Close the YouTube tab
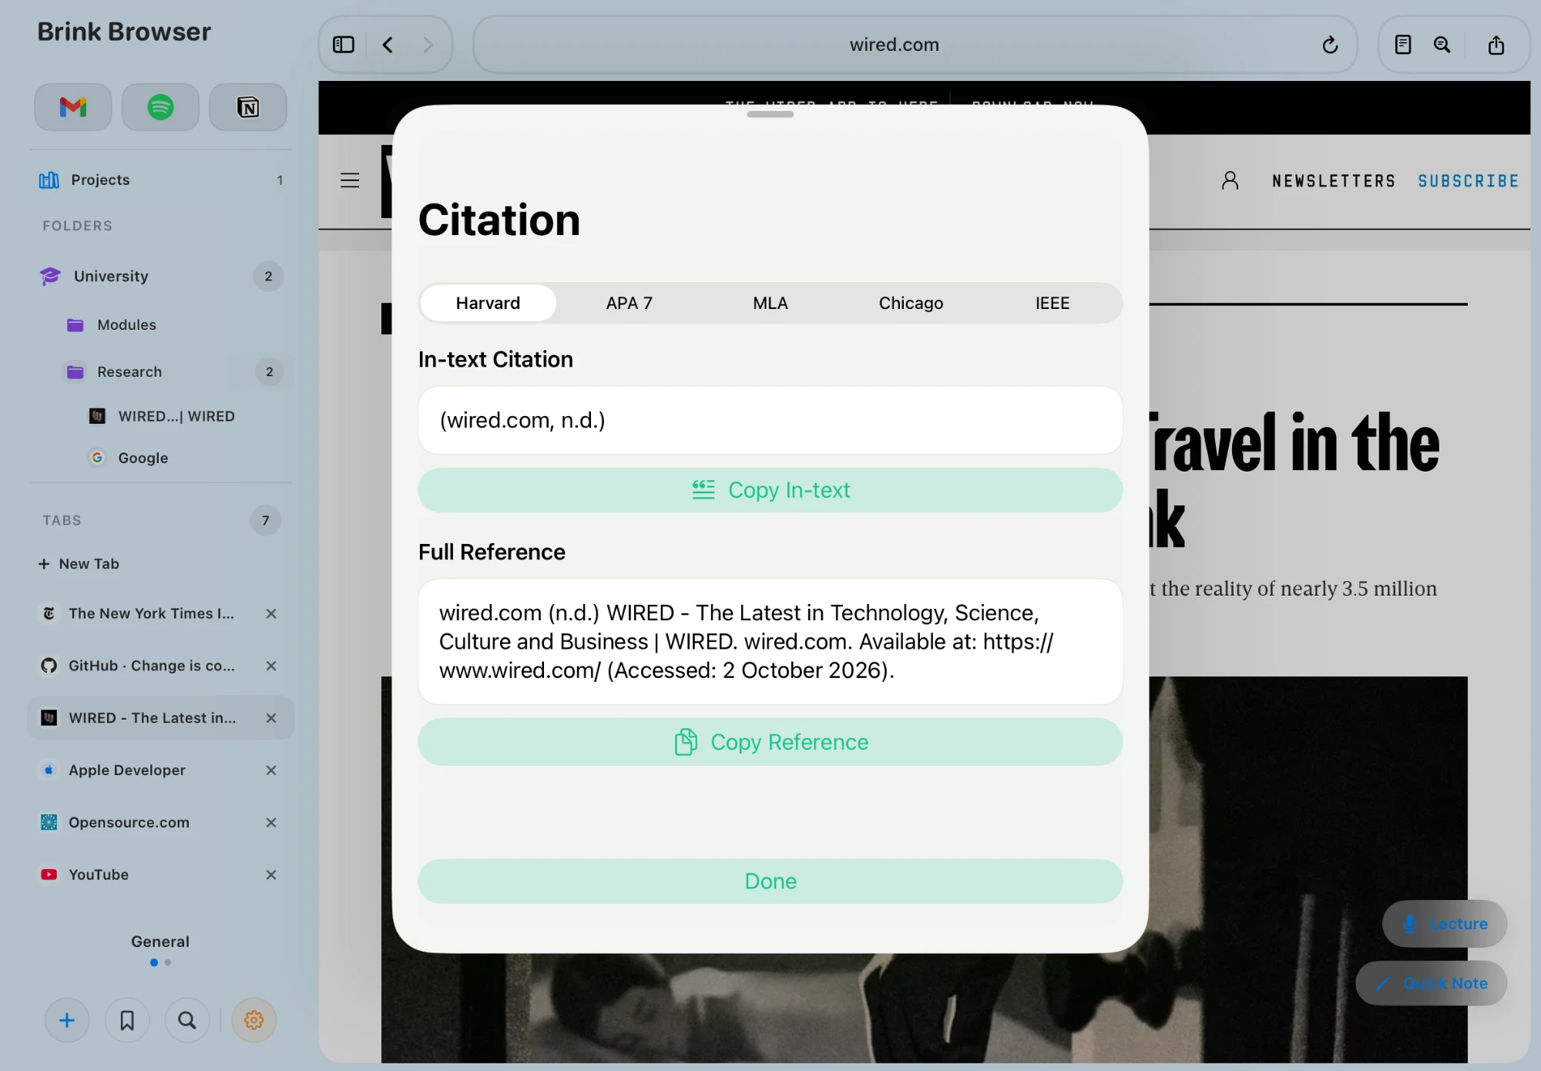Viewport: 1541px width, 1071px height. click(271, 875)
